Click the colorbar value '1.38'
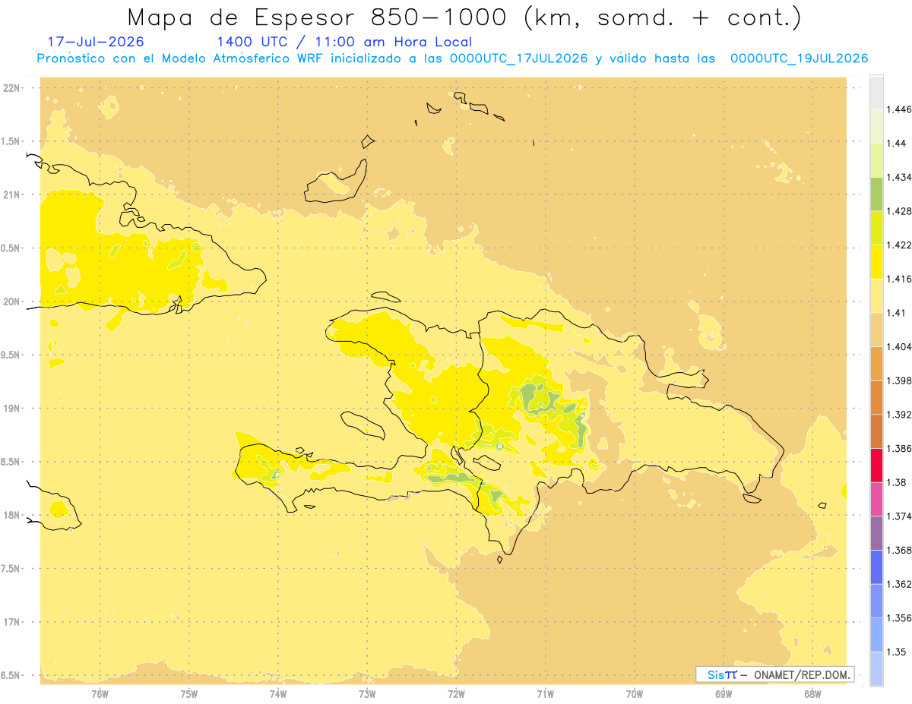 [897, 482]
